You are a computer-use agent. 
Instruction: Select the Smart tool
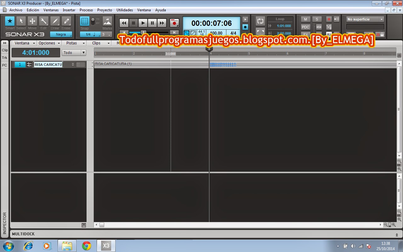coord(10,21)
